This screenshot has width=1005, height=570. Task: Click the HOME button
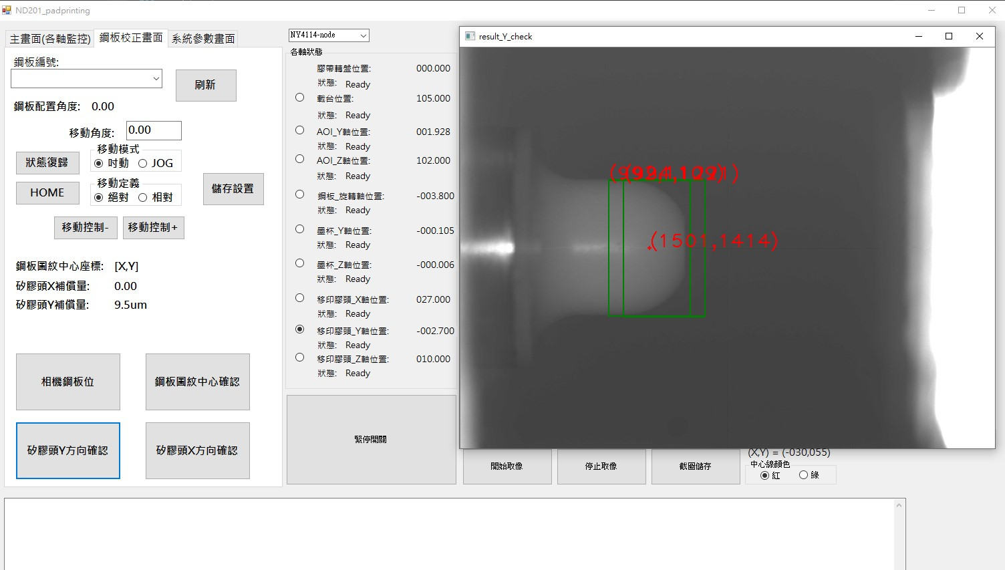(47, 192)
